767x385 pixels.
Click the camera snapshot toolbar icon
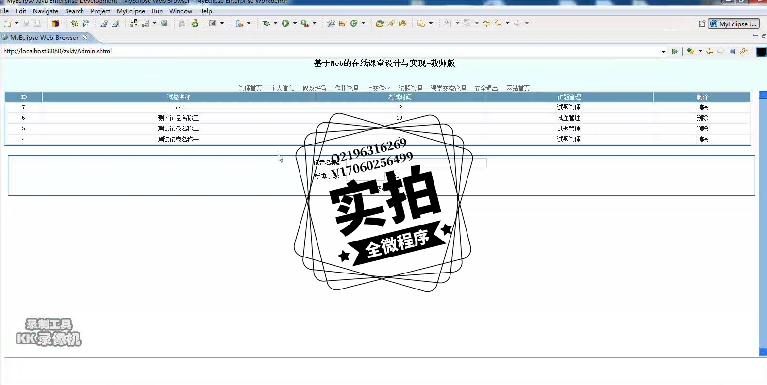213,23
